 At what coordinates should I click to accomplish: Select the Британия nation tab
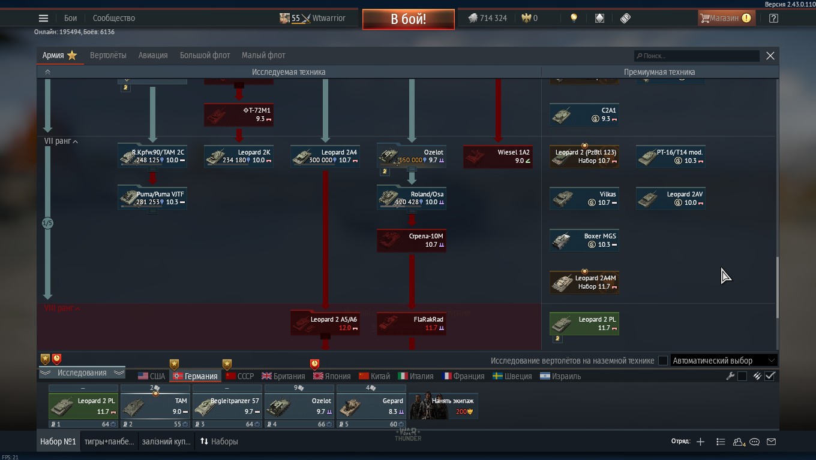click(283, 376)
